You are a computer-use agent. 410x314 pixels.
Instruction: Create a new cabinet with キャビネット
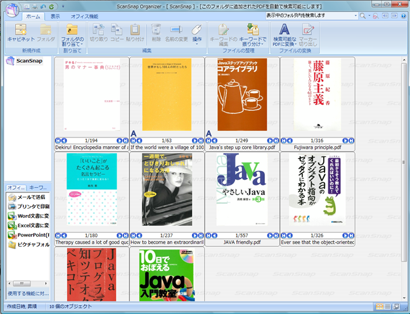(x=21, y=33)
